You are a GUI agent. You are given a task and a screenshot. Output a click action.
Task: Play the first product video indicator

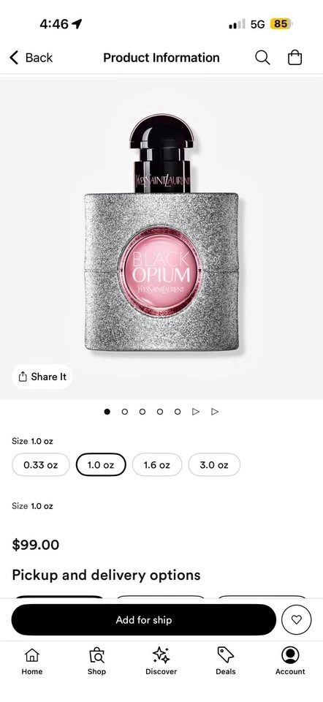point(196,412)
